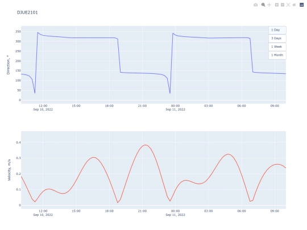
Task: Open the Plotly logo link icon
Action: coord(301,5)
